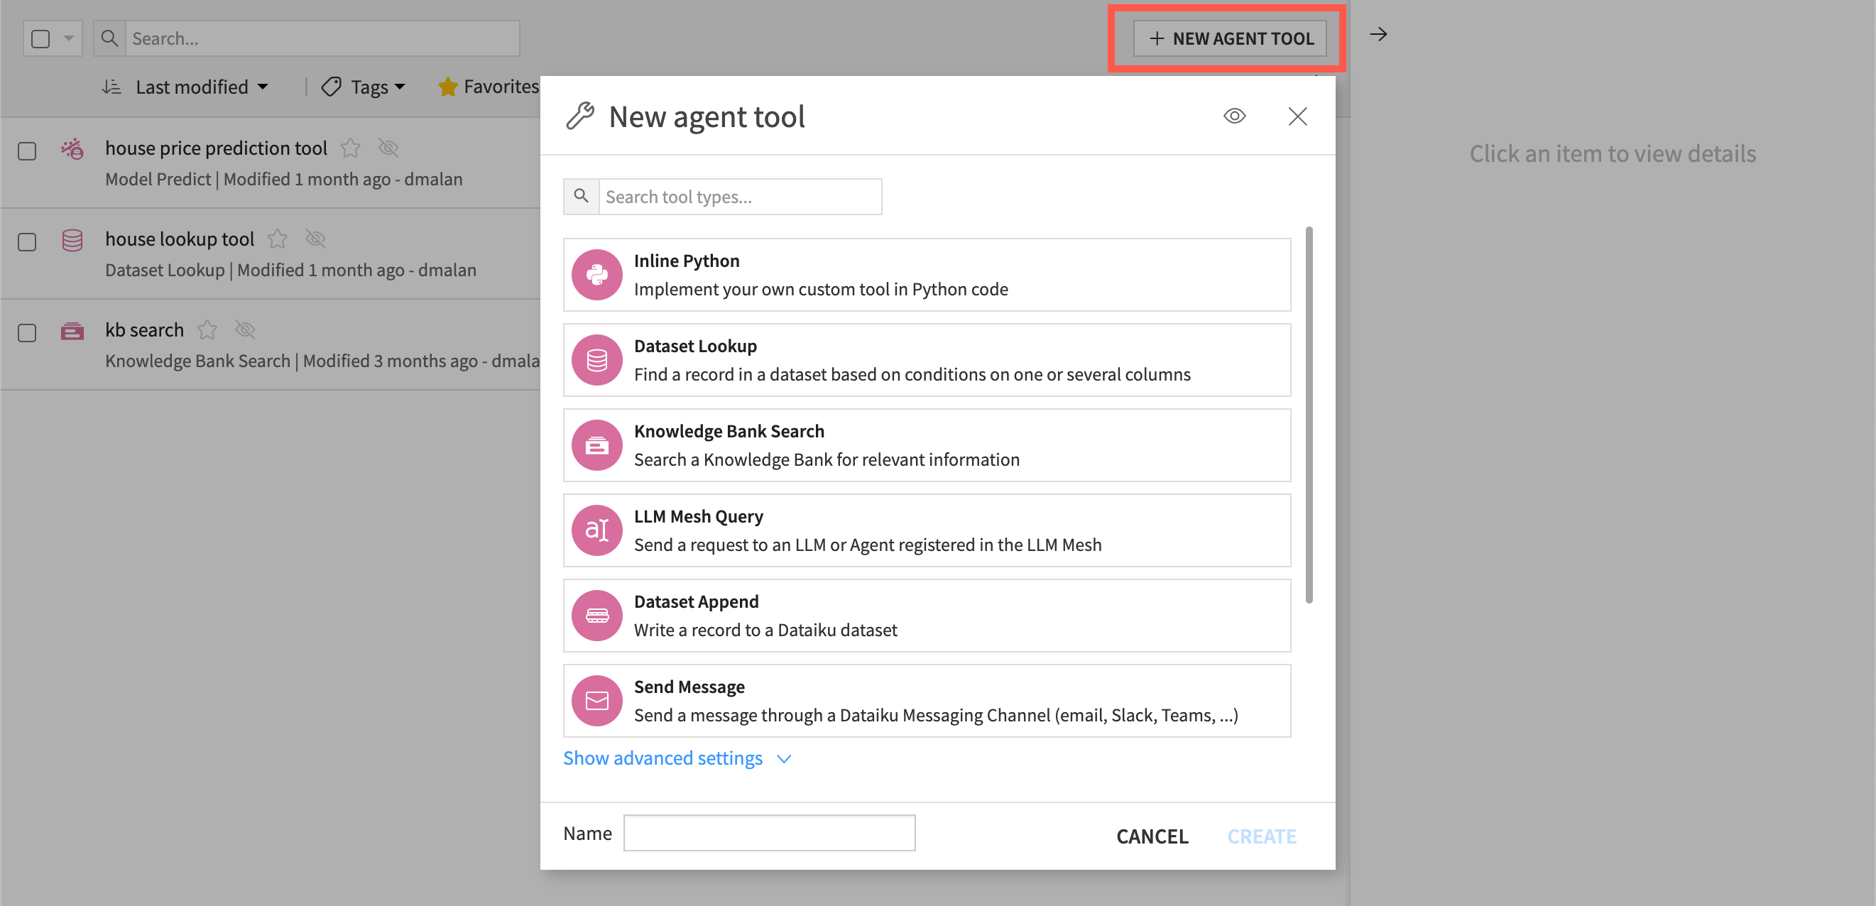This screenshot has height=906, width=1876.
Task: Select the LLM Mesh Query tool type
Action: (927, 530)
